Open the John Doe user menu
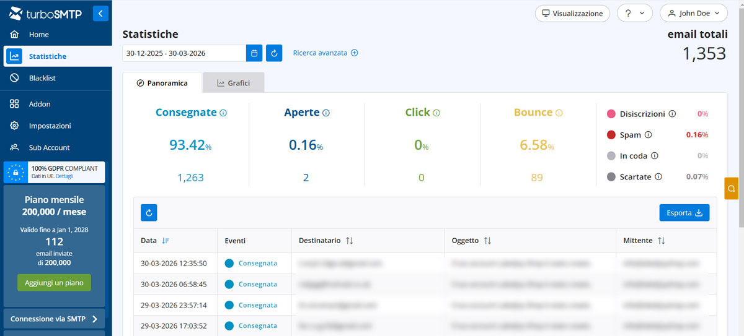The image size is (744, 336). 693,13
